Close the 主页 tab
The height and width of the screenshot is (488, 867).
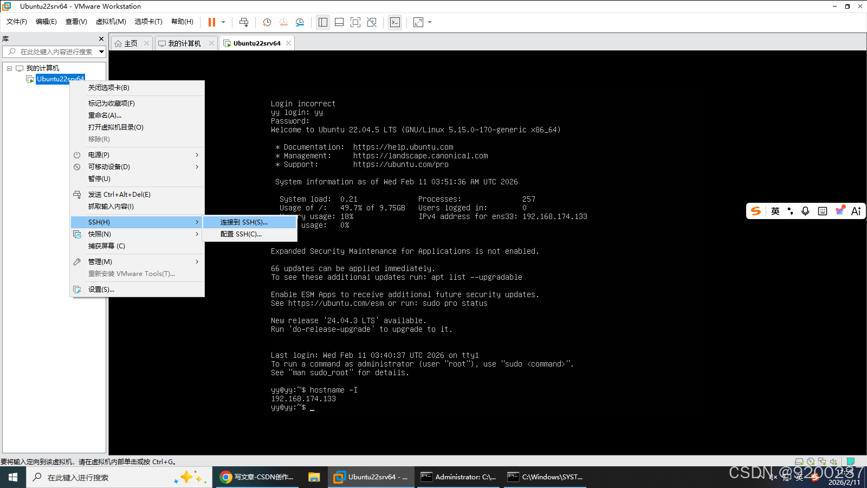coord(146,43)
